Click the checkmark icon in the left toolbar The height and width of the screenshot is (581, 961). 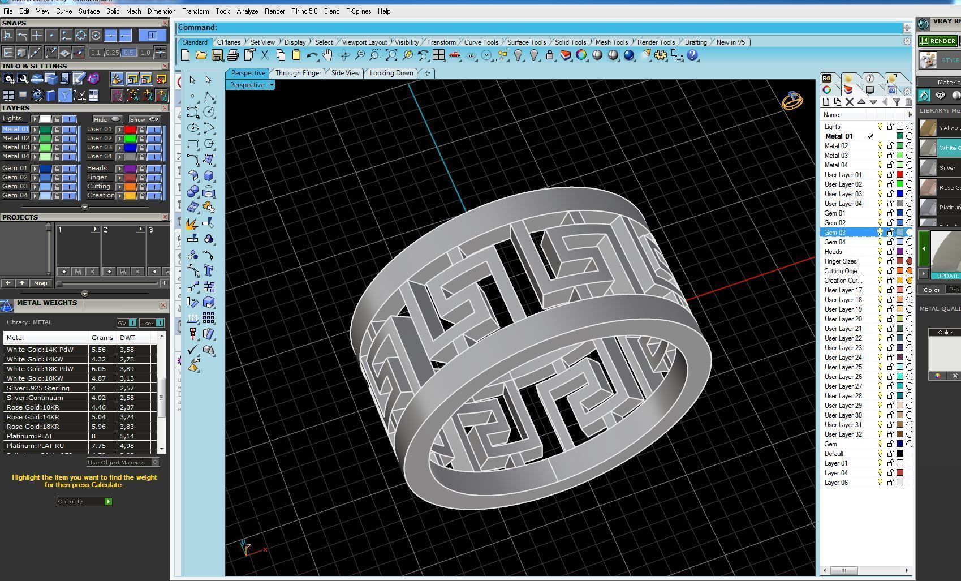point(192,350)
